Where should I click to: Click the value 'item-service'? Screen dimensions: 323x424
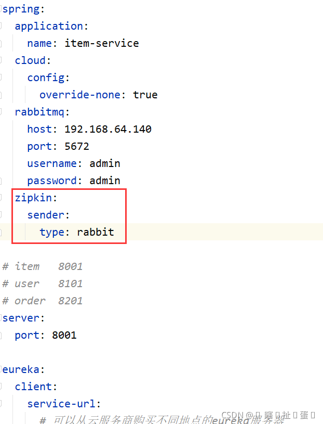click(x=102, y=43)
